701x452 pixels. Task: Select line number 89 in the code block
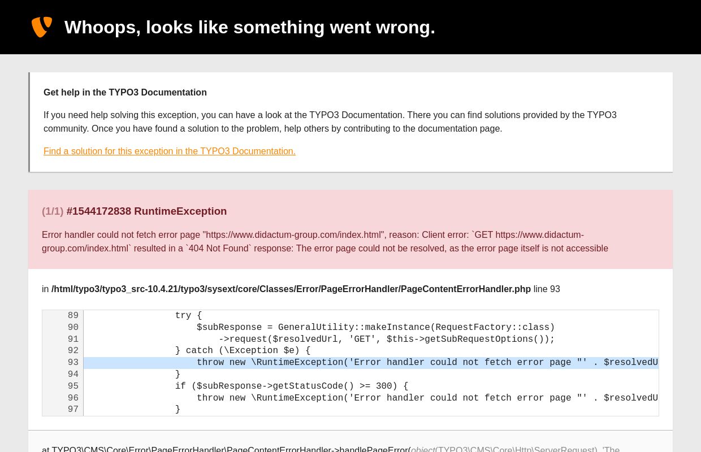73,316
